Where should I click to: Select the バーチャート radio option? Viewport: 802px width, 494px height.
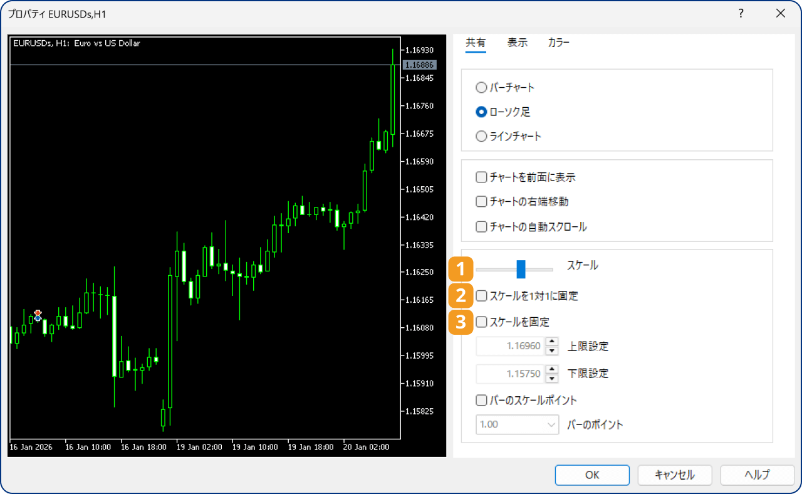click(x=481, y=88)
